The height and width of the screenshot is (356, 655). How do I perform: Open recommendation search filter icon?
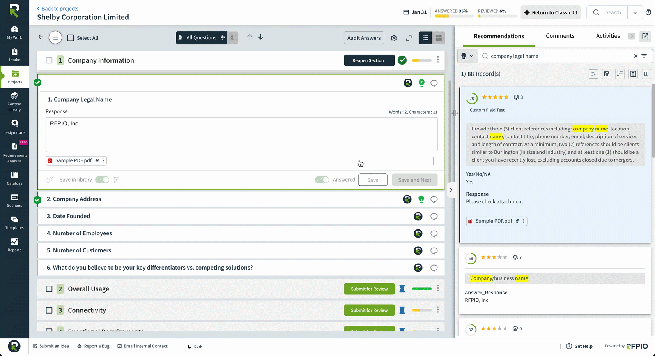click(x=644, y=56)
